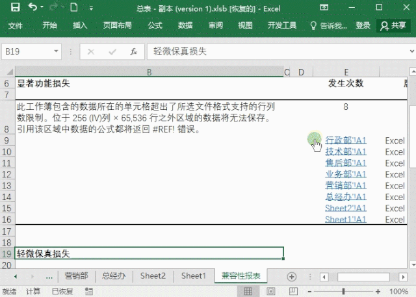Open the 页面布局 ribbon tab

(x=117, y=25)
